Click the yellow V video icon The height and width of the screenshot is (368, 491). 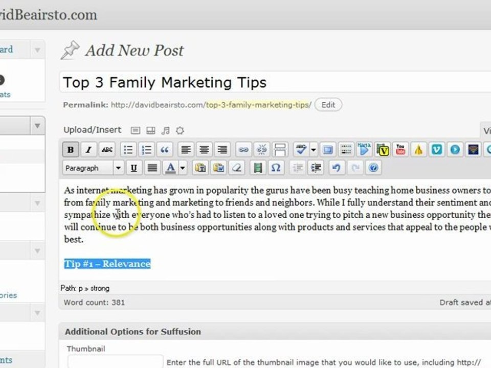point(383,150)
